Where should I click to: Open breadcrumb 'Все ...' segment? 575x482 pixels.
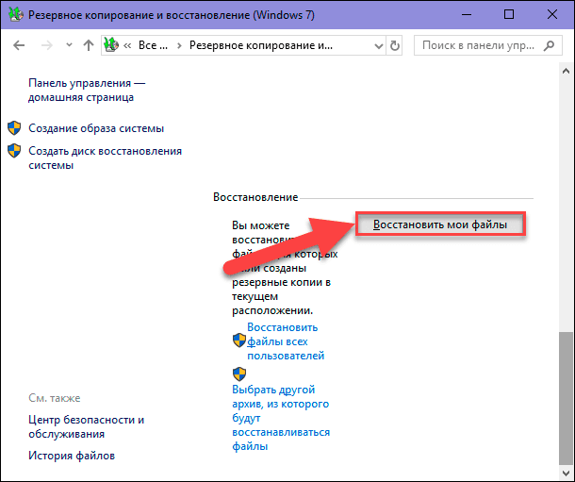pyautogui.click(x=153, y=45)
